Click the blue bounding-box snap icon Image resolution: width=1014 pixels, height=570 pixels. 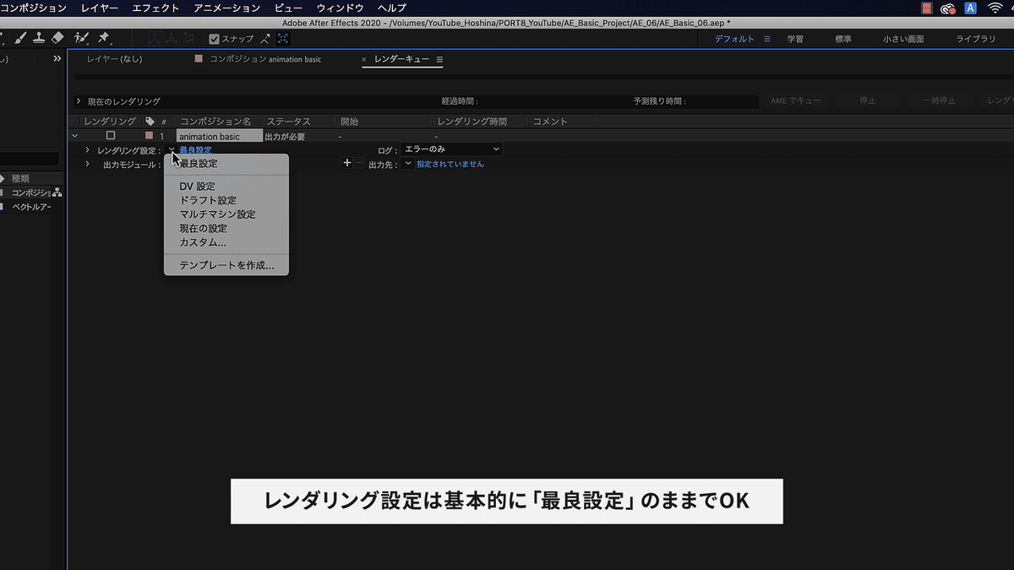click(x=282, y=38)
